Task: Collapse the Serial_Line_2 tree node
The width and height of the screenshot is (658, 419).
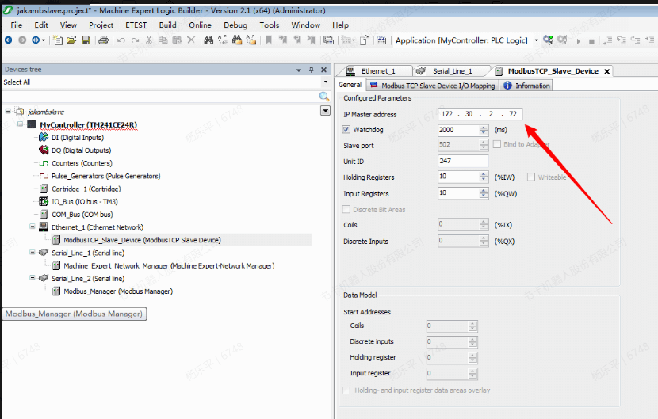Action: pyautogui.click(x=33, y=278)
